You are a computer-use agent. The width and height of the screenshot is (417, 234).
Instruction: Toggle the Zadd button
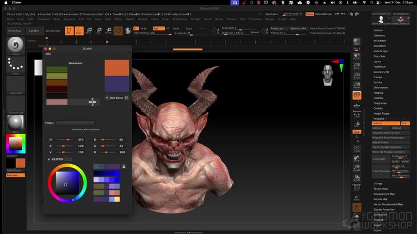(176, 28)
